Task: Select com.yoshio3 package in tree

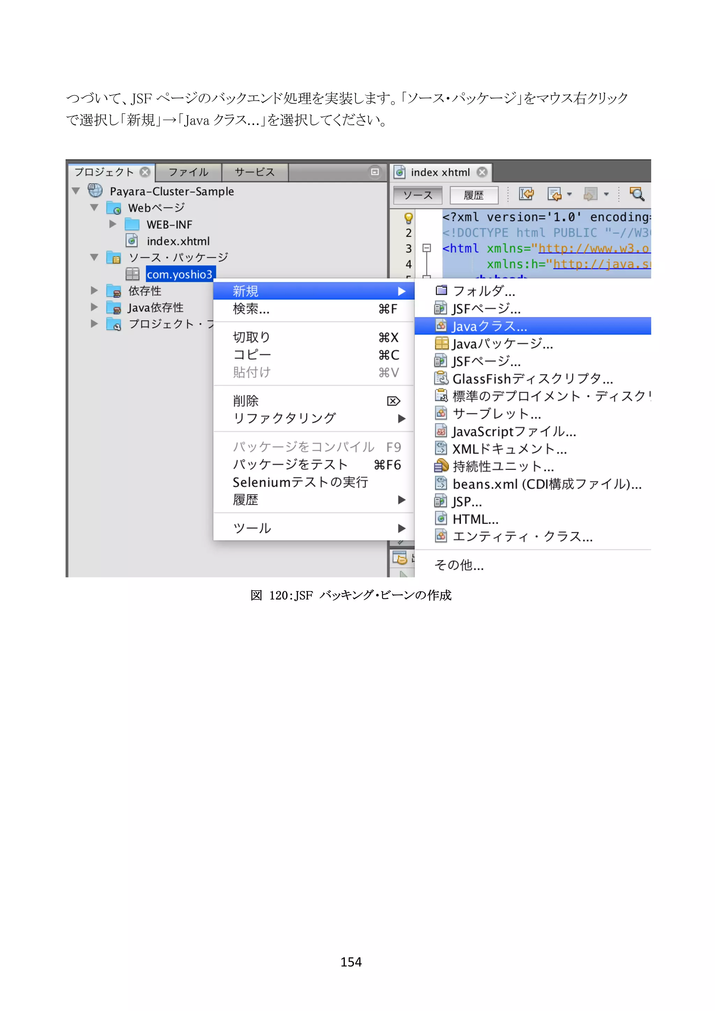Action: (x=180, y=274)
